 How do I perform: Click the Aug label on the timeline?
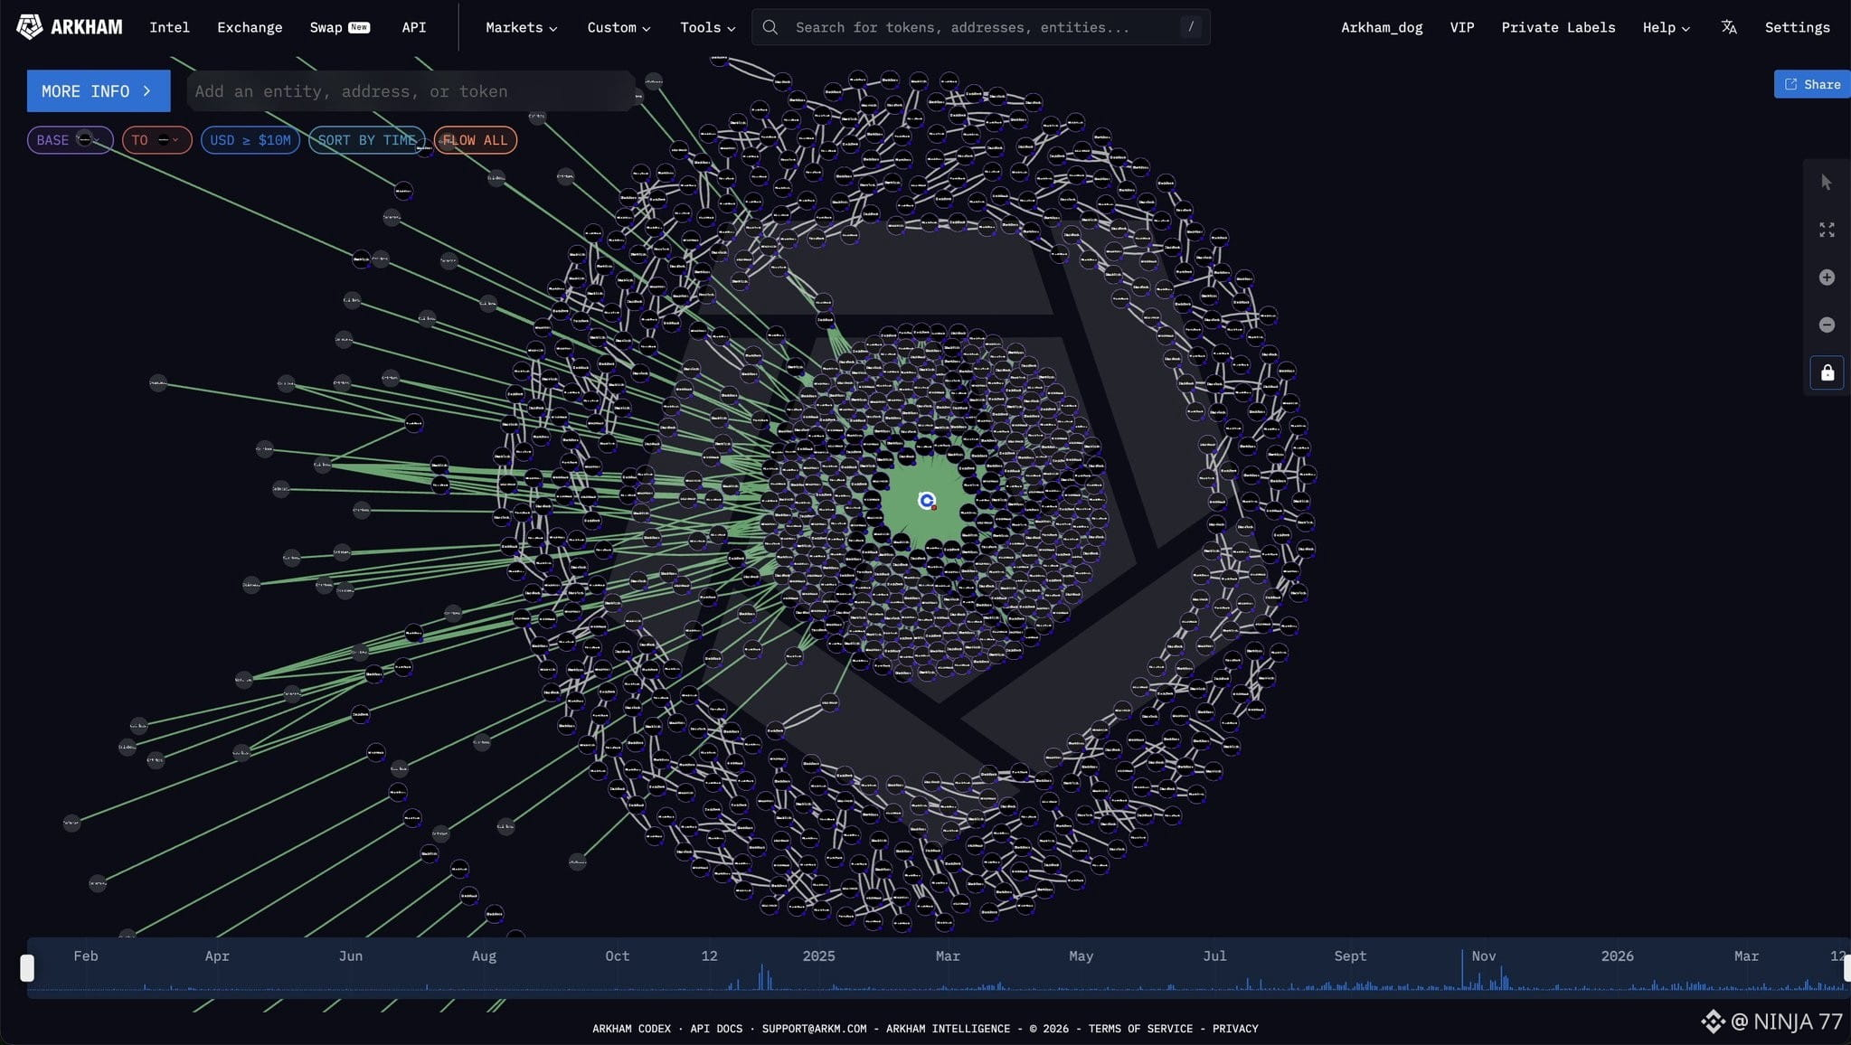click(x=484, y=956)
